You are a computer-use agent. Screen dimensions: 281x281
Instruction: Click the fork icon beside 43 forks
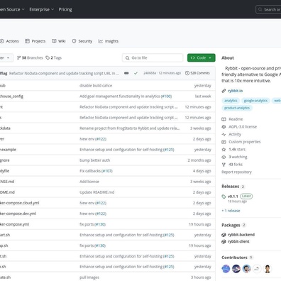tap(224, 165)
